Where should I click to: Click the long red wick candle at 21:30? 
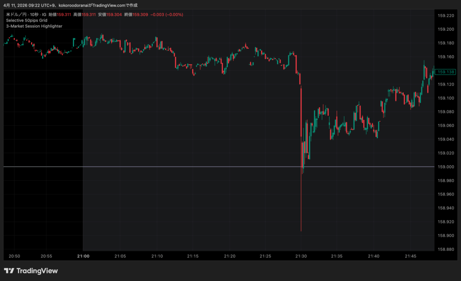[301, 203]
